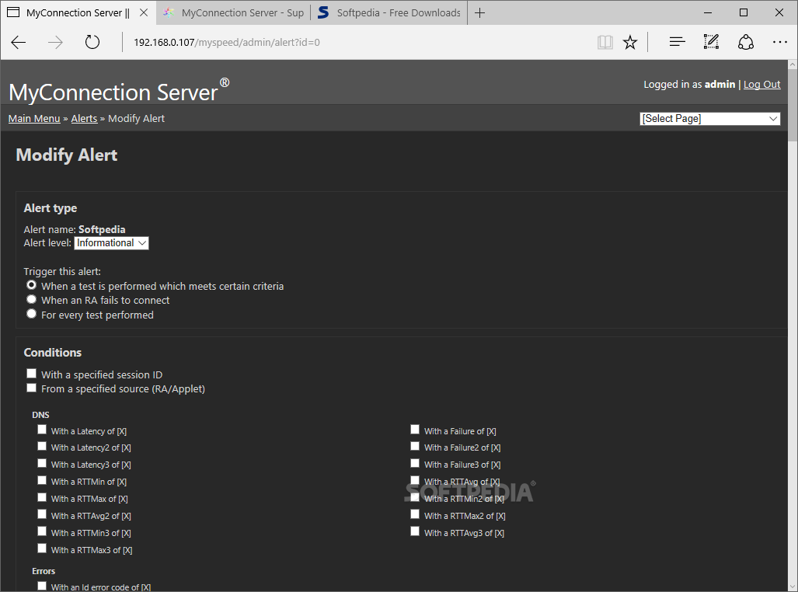Open the [Select Page] dropdown

click(x=709, y=119)
